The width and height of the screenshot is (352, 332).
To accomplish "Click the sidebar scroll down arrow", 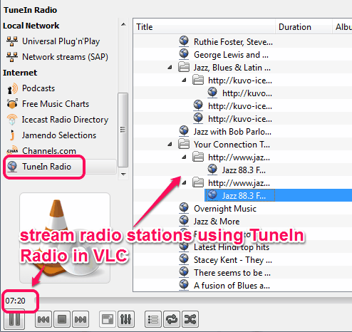I will pos(123,175).
